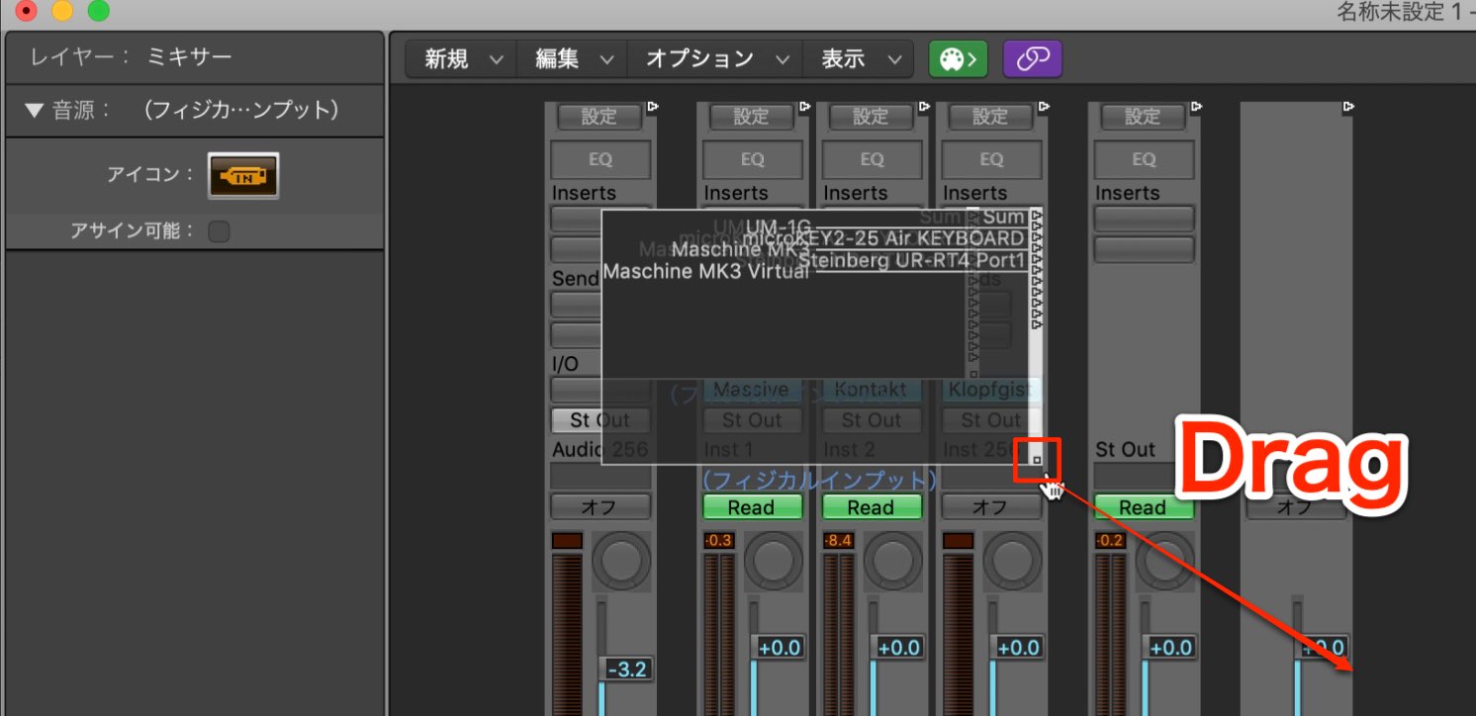This screenshot has width=1476, height=716.
Task: Click cable output triangle atop Inst 2 strip
Action: [x=925, y=106]
